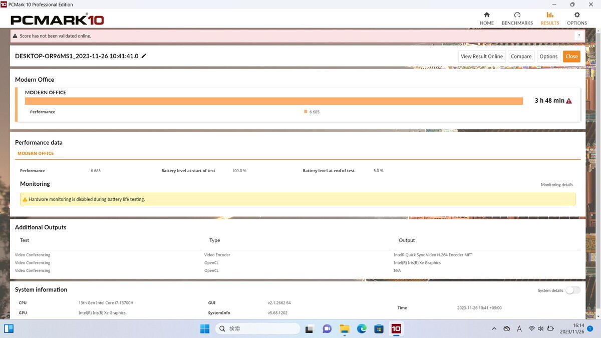
Task: Select the Video Encoder row type
Action: [x=217, y=255]
